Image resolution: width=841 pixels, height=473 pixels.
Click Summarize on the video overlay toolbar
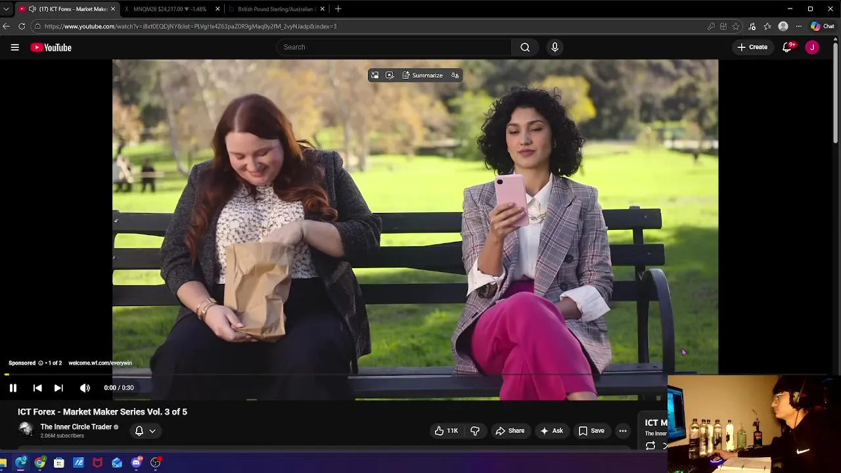[x=422, y=76]
